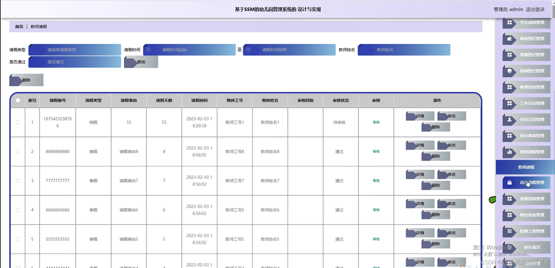Click the 请假时间结束 date input
555x268 pixels.
coord(289,50)
